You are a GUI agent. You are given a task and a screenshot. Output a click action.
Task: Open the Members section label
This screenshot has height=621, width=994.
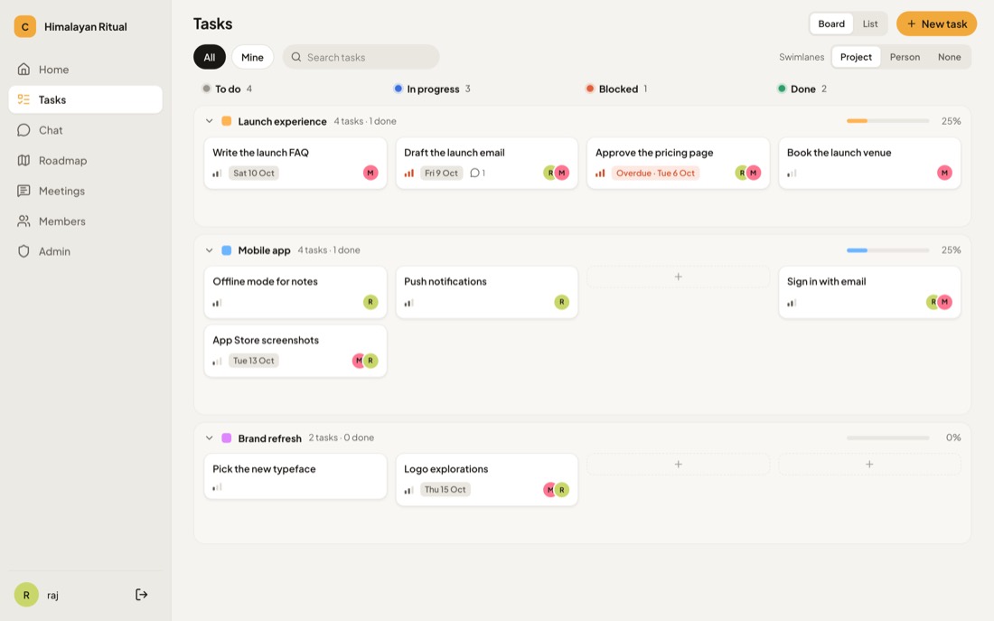(62, 221)
